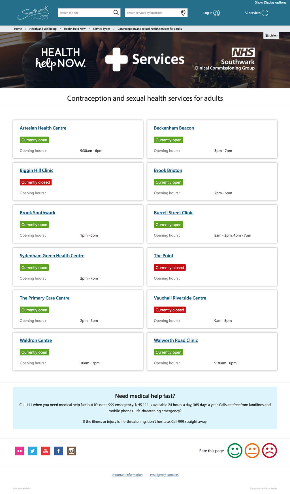Open the Twitter icon in footer
The image size is (290, 494).
coord(33,451)
